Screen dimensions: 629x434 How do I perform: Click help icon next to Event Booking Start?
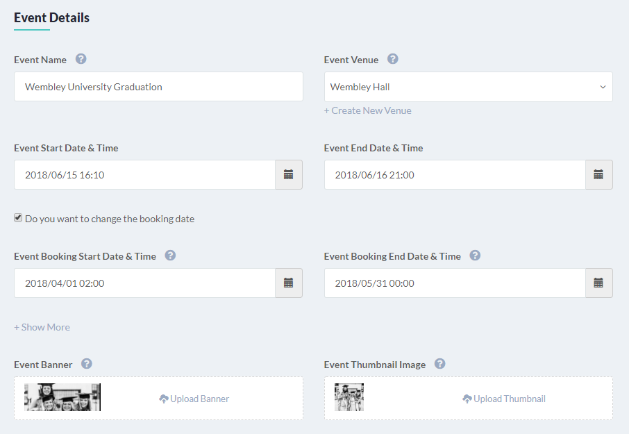tap(170, 256)
